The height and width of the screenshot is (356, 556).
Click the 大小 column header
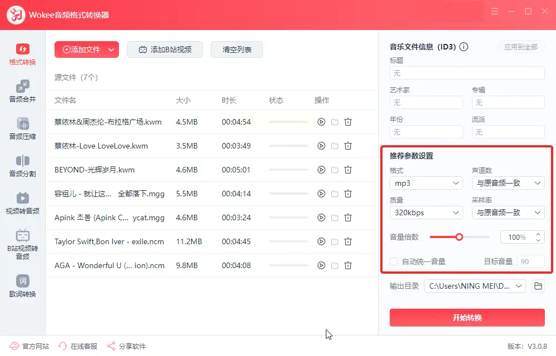coord(183,100)
